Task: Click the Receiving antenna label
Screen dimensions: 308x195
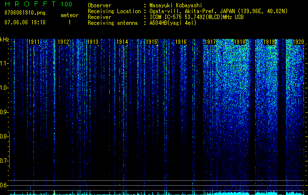Action: click(x=113, y=23)
